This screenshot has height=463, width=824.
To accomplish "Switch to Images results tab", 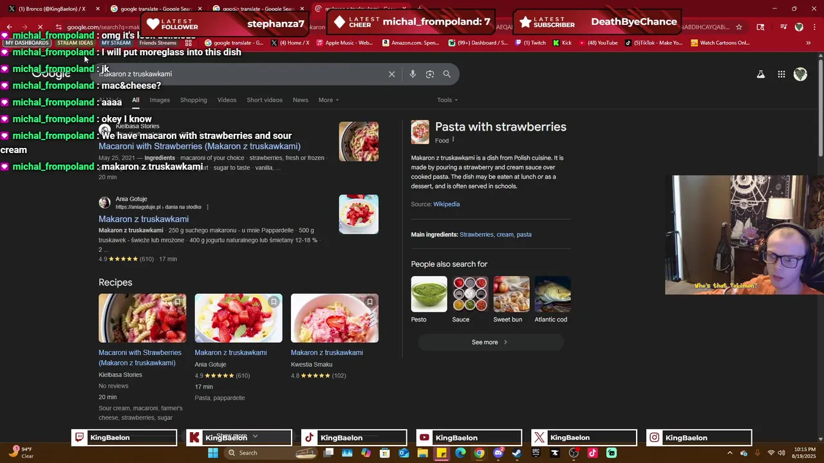I will tap(160, 100).
